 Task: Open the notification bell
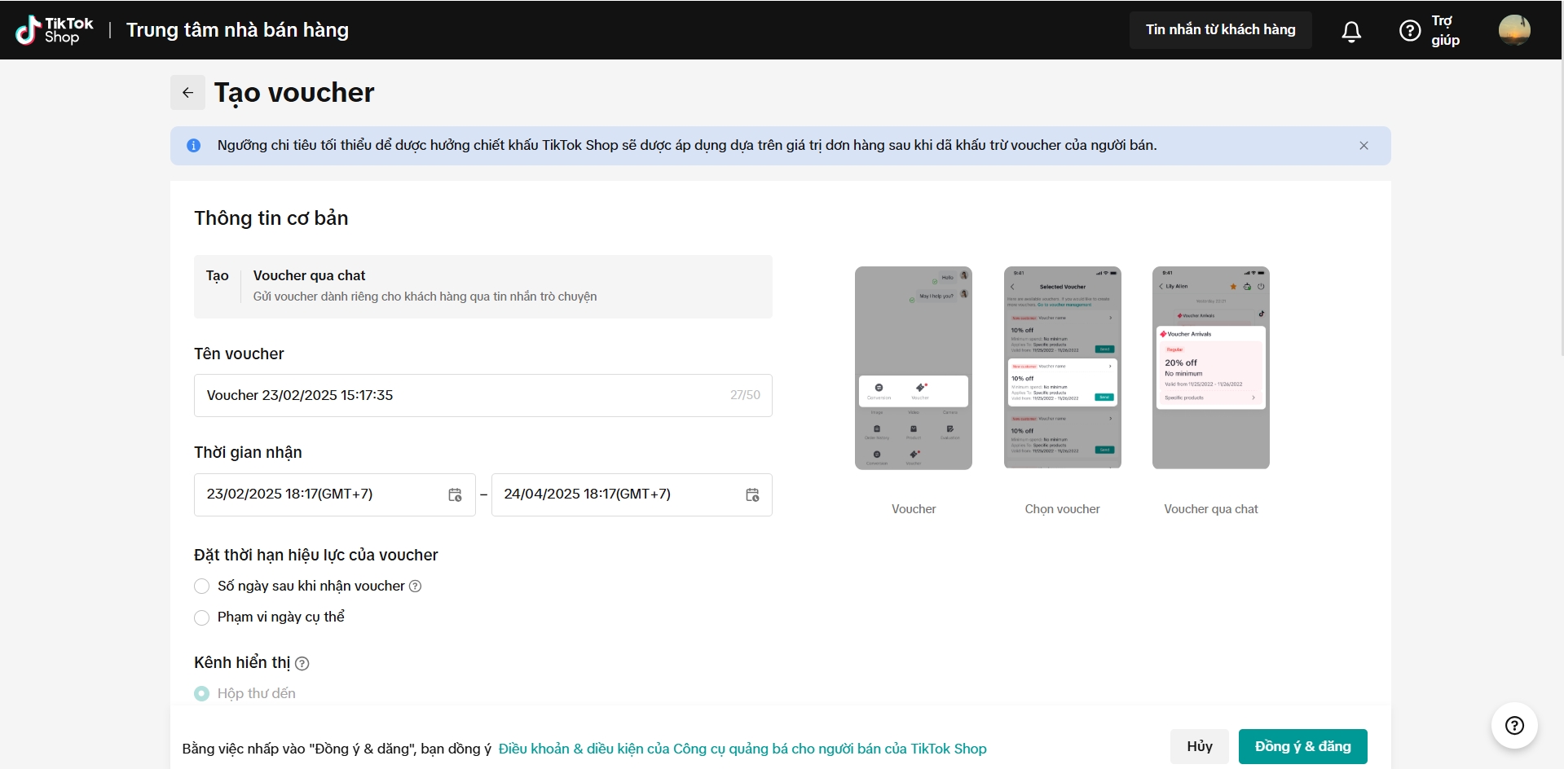click(1351, 31)
